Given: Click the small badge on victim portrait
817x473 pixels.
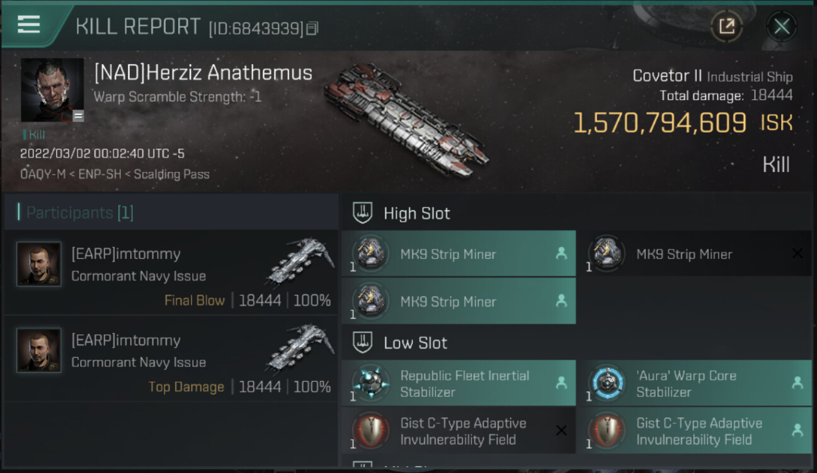Looking at the screenshot, I should point(78,116).
